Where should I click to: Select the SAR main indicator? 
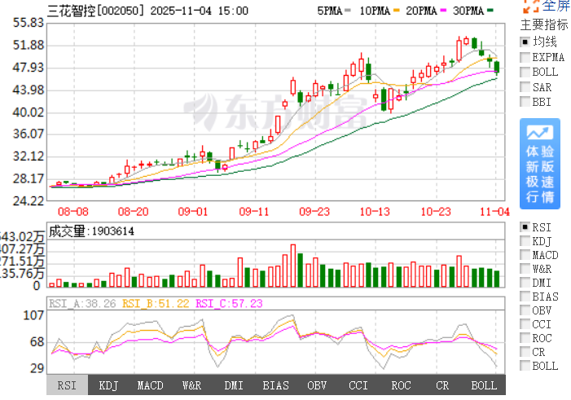pyautogui.click(x=525, y=87)
